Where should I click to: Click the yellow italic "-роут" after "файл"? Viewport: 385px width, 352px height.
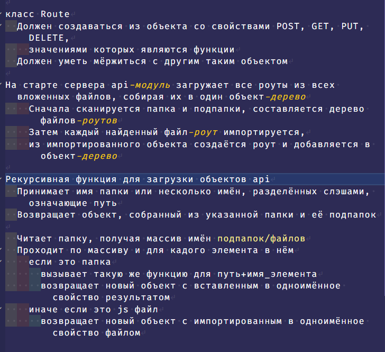pyautogui.click(x=203, y=132)
